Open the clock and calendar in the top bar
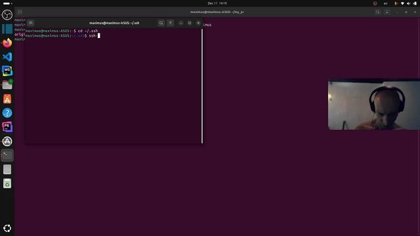420x236 pixels. pos(217,3)
